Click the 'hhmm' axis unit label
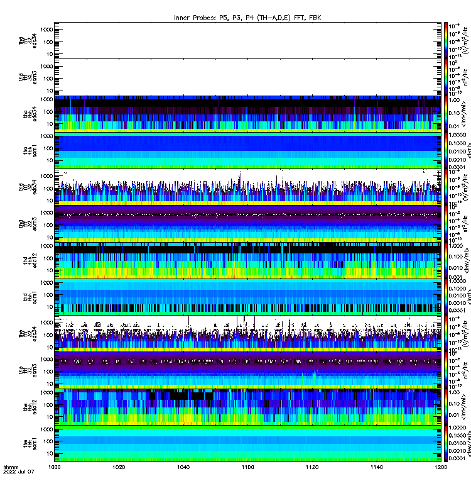Image resolution: width=471 pixels, height=503 pixels. point(11,467)
